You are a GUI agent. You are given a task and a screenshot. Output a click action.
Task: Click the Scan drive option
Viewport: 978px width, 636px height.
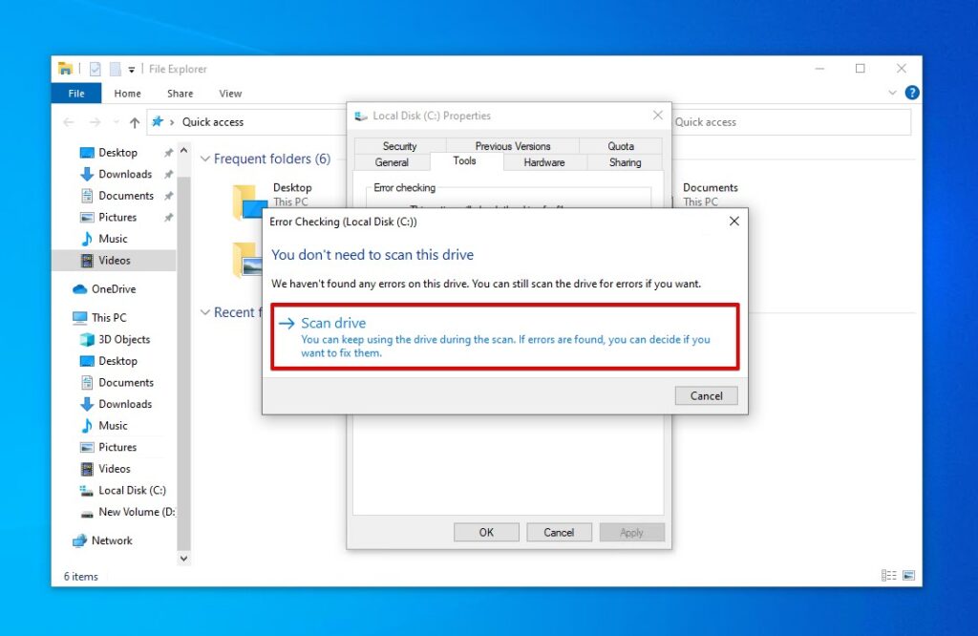tap(333, 323)
